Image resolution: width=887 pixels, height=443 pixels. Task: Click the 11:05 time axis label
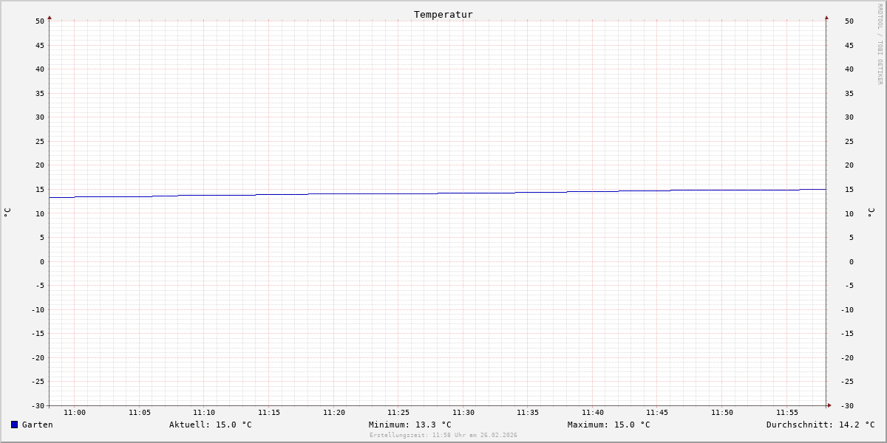140,412
